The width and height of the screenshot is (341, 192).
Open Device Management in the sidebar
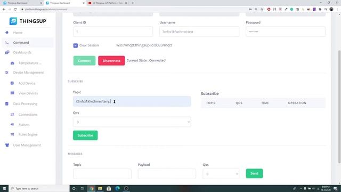point(28,73)
